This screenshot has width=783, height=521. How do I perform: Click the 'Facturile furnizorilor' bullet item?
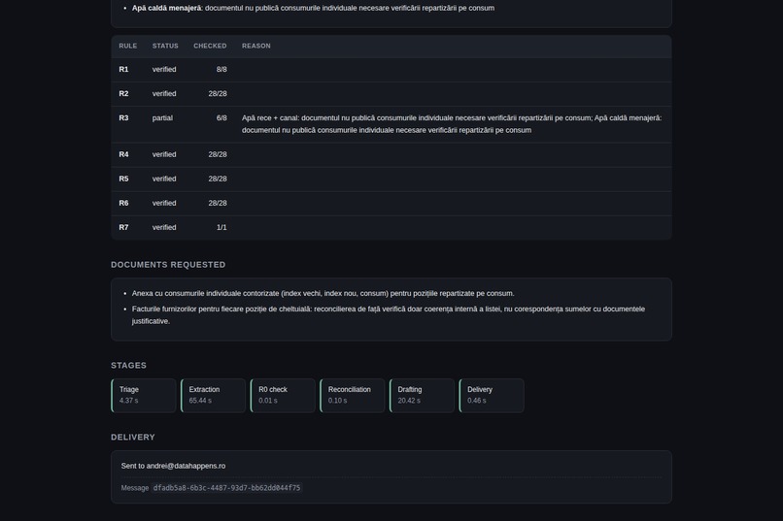pos(389,315)
